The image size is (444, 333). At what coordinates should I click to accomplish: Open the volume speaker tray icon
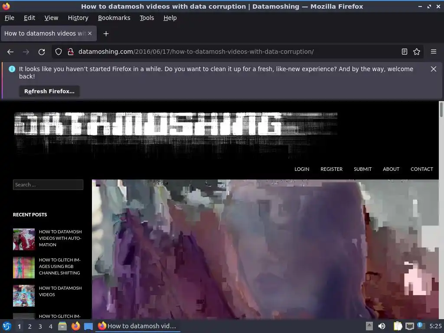(x=382, y=326)
